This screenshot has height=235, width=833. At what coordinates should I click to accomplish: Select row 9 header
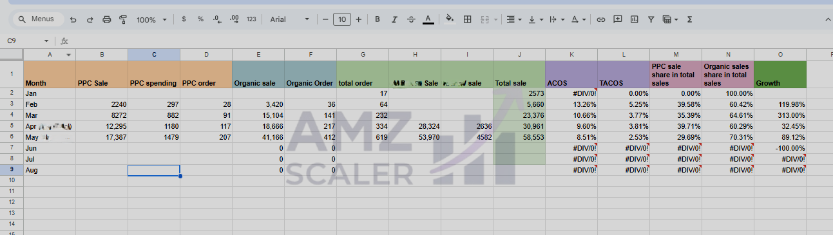12,170
